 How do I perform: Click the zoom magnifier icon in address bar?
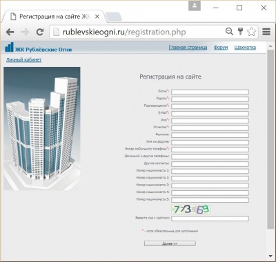click(229, 32)
